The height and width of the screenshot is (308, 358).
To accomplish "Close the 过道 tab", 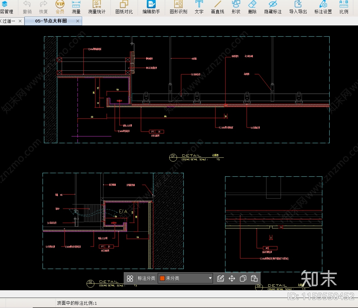I will pos(20,21).
